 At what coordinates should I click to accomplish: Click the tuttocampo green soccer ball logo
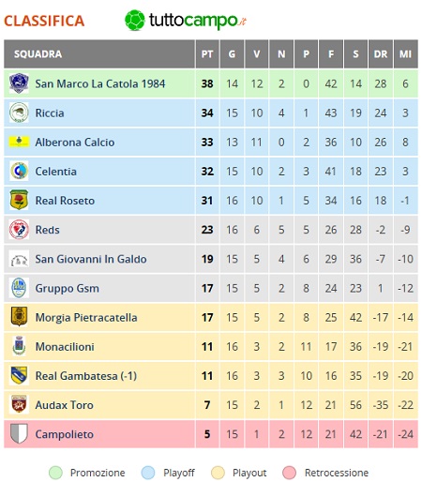135,21
